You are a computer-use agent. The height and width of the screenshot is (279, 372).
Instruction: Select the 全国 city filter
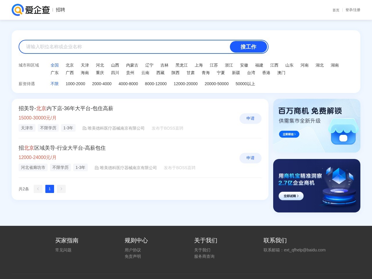[55, 65]
